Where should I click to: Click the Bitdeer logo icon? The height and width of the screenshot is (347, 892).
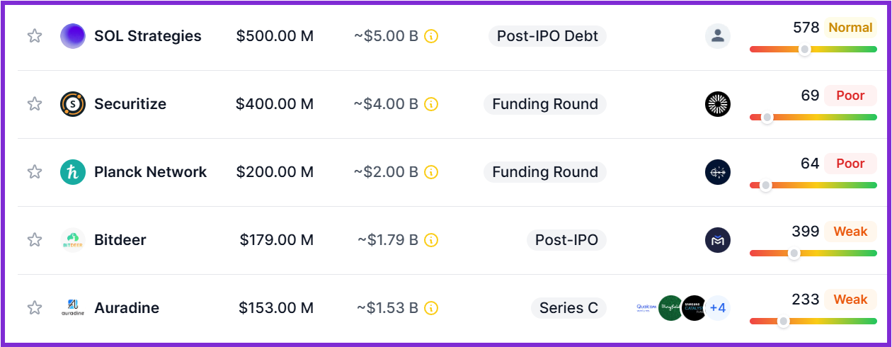tap(73, 240)
